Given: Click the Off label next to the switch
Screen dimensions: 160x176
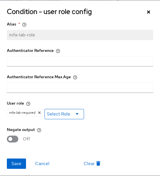Looking at the screenshot, I should [x=26, y=139].
